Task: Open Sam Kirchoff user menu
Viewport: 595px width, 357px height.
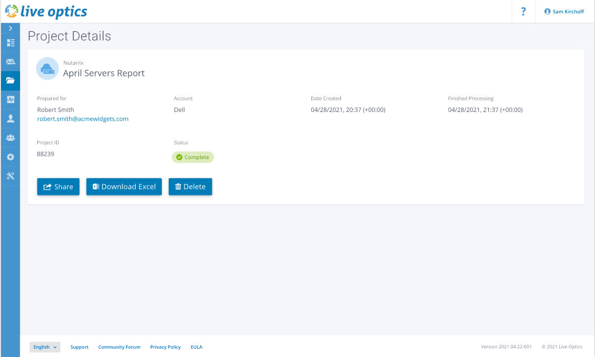Action: click(x=564, y=11)
